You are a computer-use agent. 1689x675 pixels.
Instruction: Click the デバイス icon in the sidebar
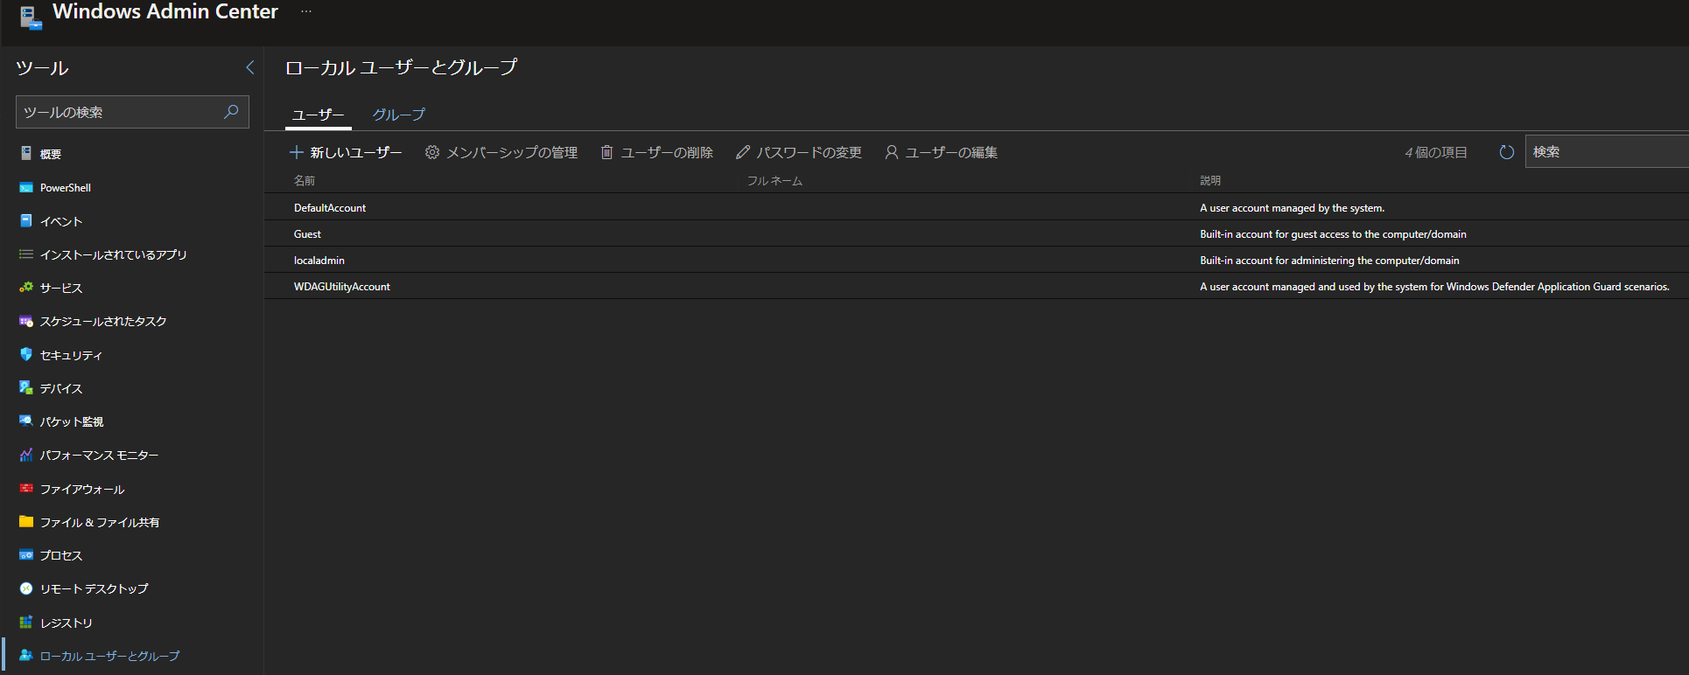pos(26,387)
